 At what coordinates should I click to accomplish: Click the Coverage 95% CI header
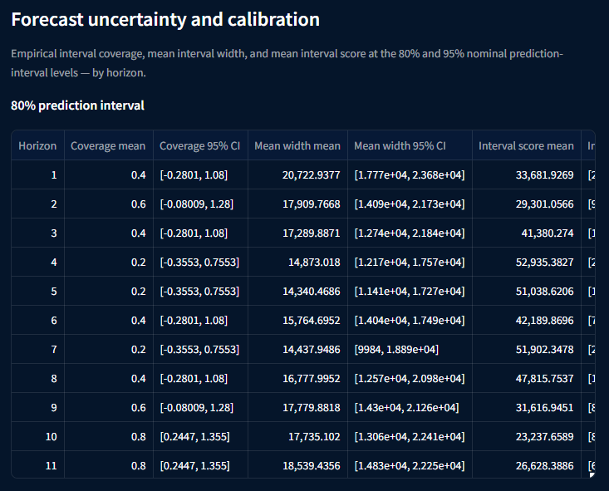coord(200,145)
